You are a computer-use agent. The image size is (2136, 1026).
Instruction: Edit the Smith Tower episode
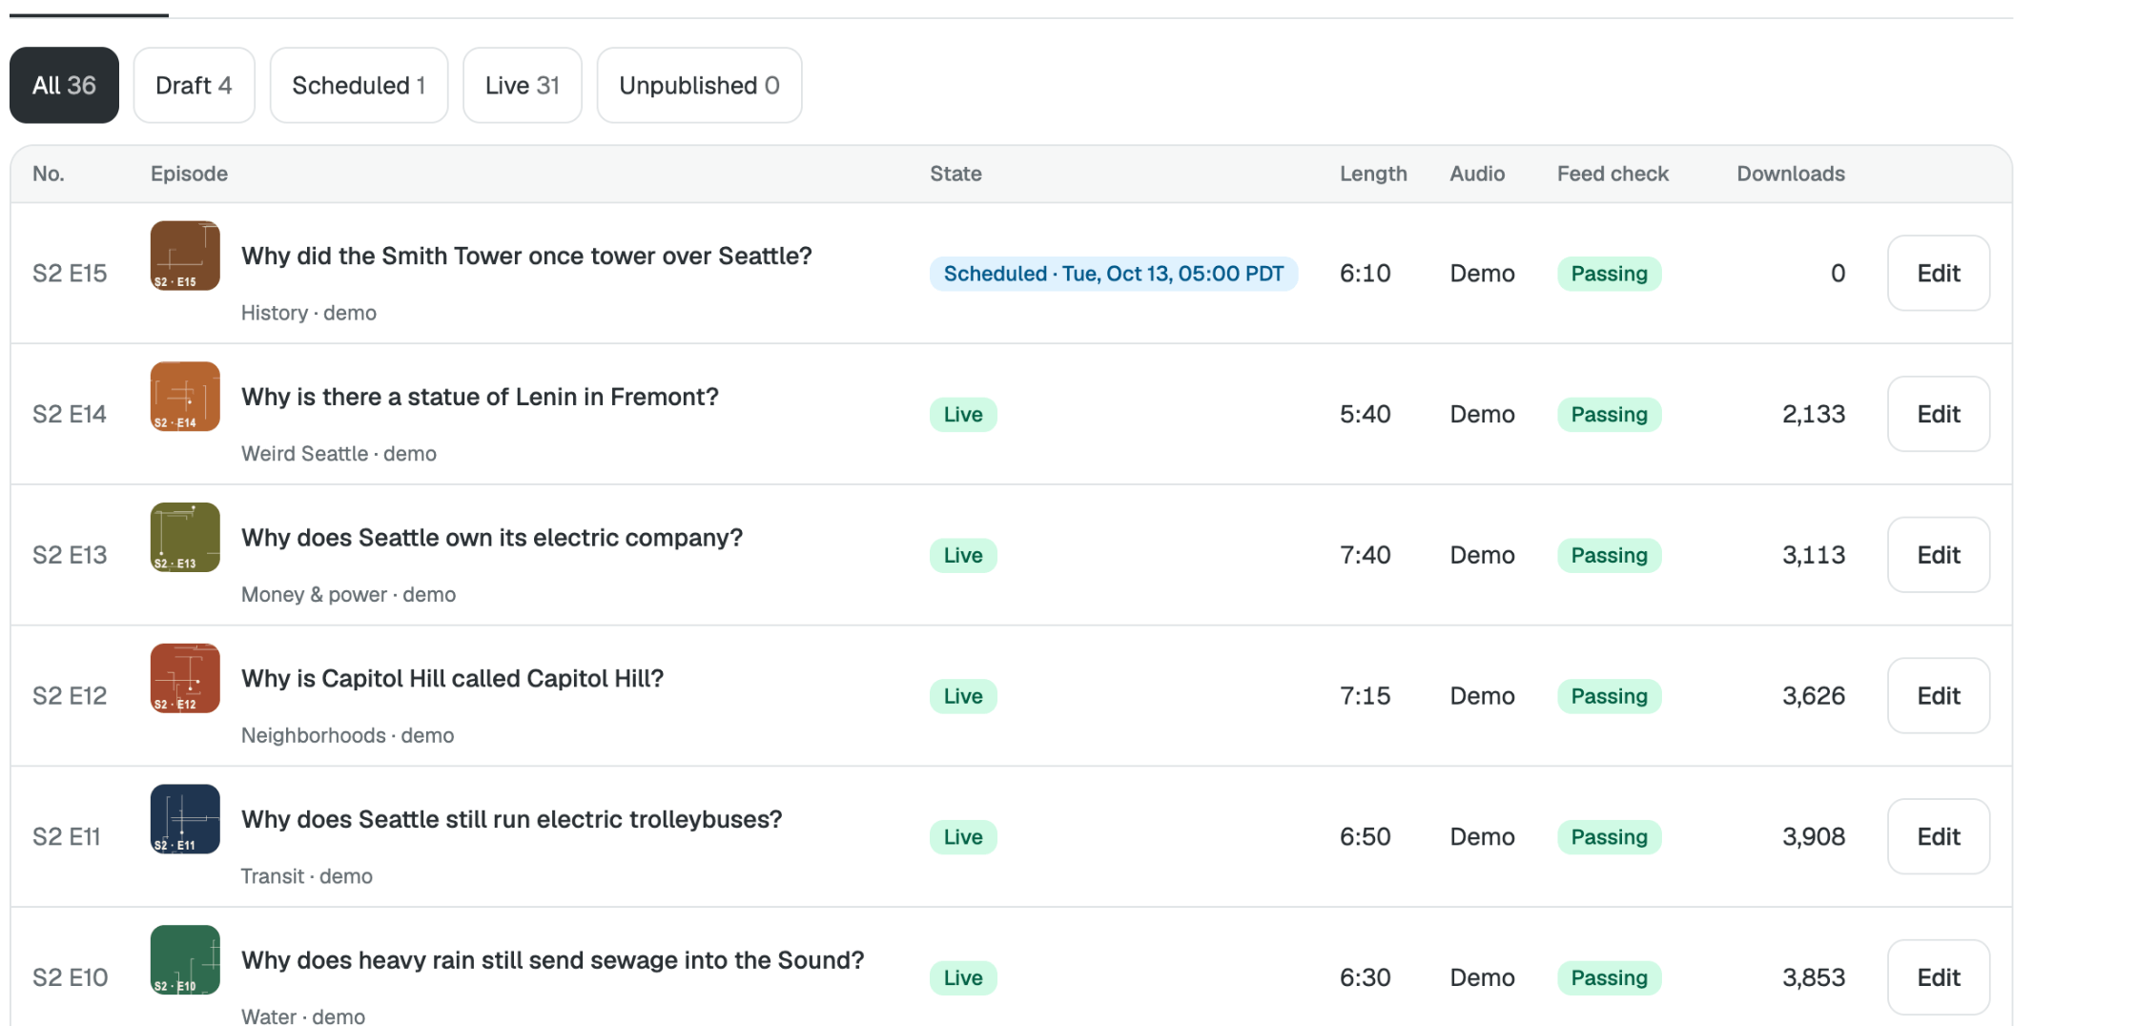(1939, 273)
